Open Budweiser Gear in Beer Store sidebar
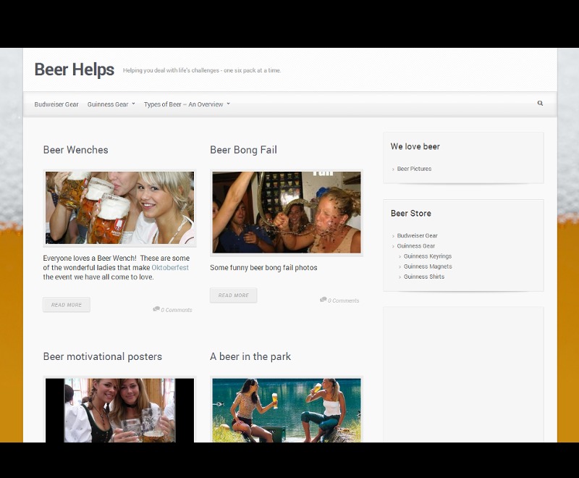Image resolution: width=579 pixels, height=478 pixels. [418, 235]
